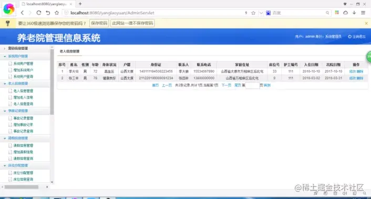This screenshot has height=199, width=371.
Task: Click the favorite star inside the address bar
Action: point(253,13)
